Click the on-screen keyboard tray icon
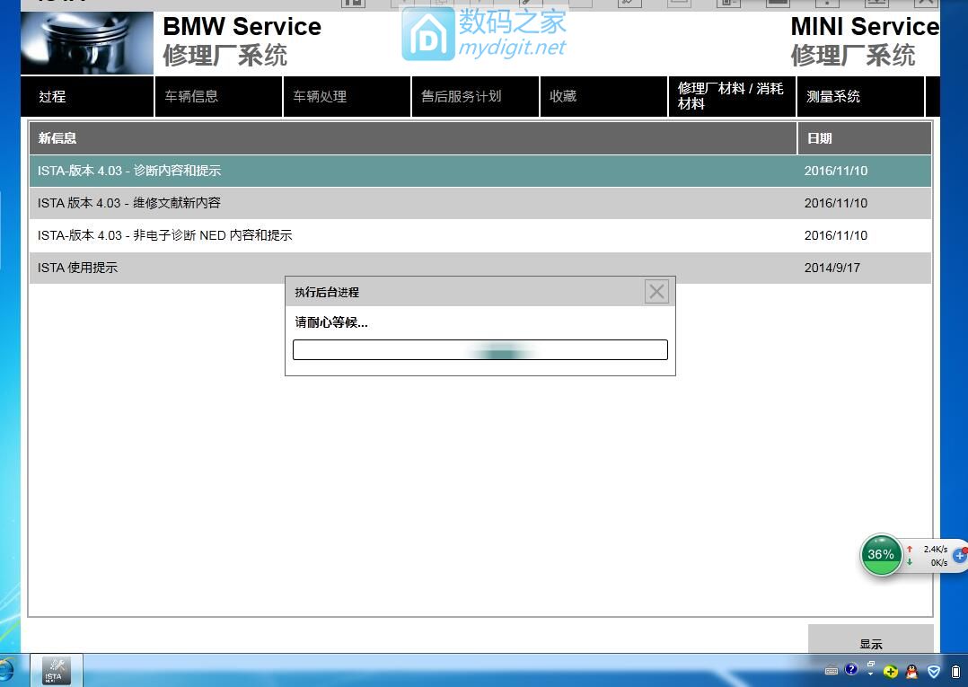The height and width of the screenshot is (687, 968). 832,671
